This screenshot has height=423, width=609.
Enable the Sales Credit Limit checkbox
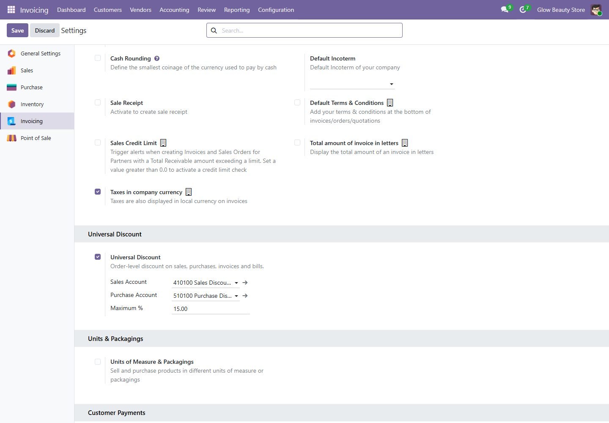click(x=98, y=143)
